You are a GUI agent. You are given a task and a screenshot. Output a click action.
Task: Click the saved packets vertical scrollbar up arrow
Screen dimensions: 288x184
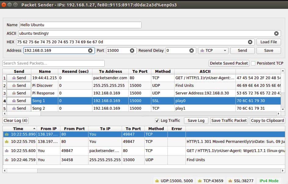(x=283, y=71)
